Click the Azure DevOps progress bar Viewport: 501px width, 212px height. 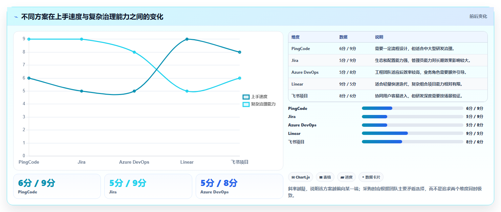pyautogui.click(x=412, y=125)
